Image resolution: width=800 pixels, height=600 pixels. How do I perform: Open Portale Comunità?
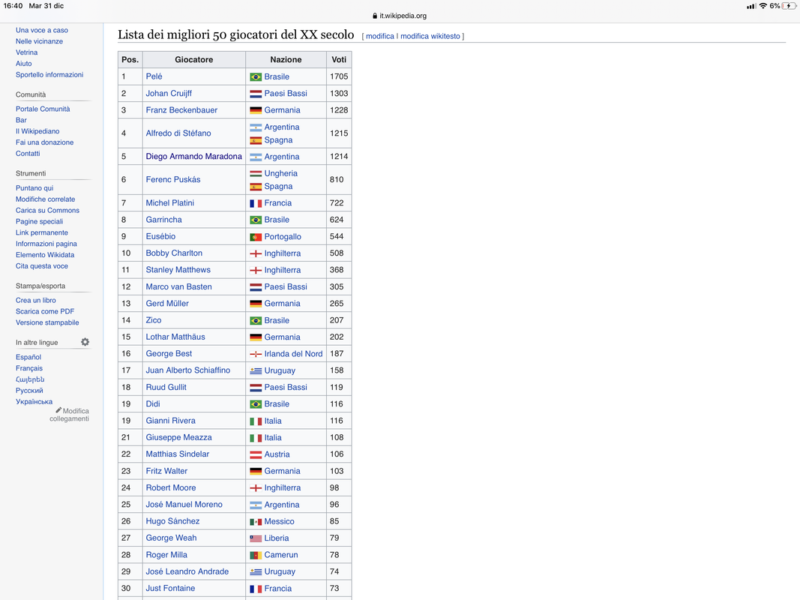[43, 109]
